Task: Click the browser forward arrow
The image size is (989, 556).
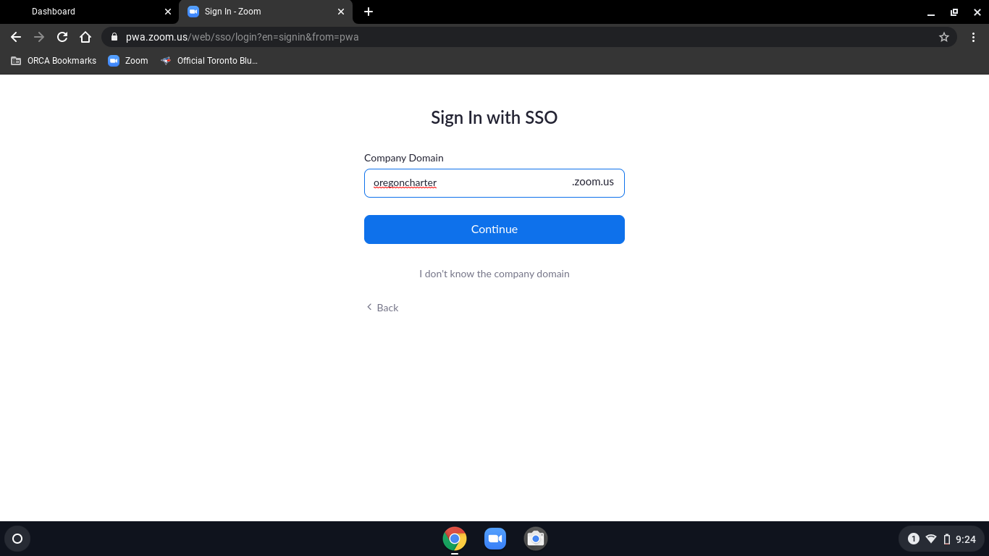Action: pyautogui.click(x=39, y=37)
